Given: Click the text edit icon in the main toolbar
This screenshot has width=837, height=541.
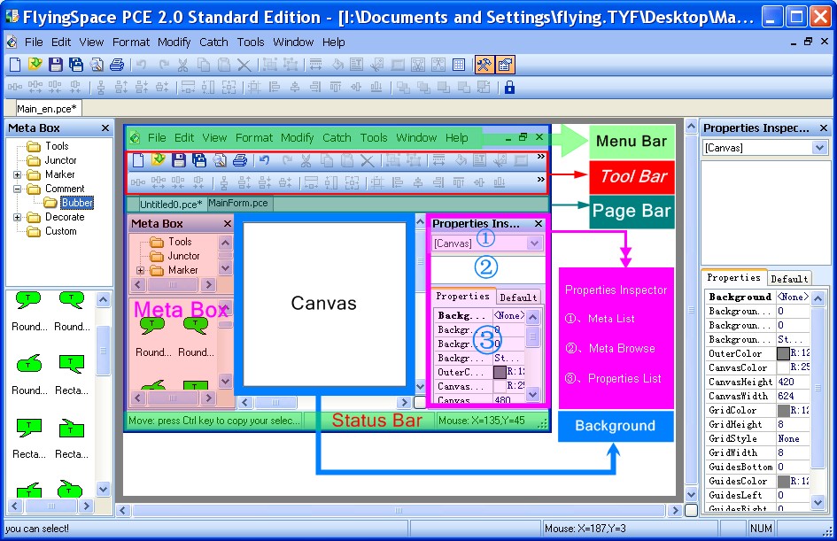Looking at the screenshot, I should click(357, 66).
